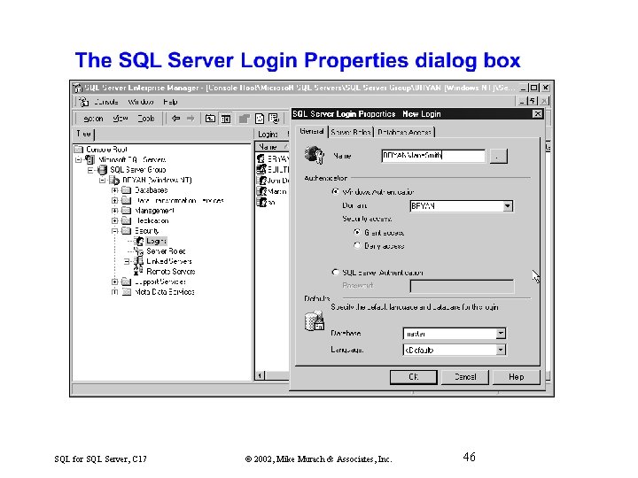Screen dimensions: 638x478
Task: Click the Cancel button
Action: [x=465, y=377]
